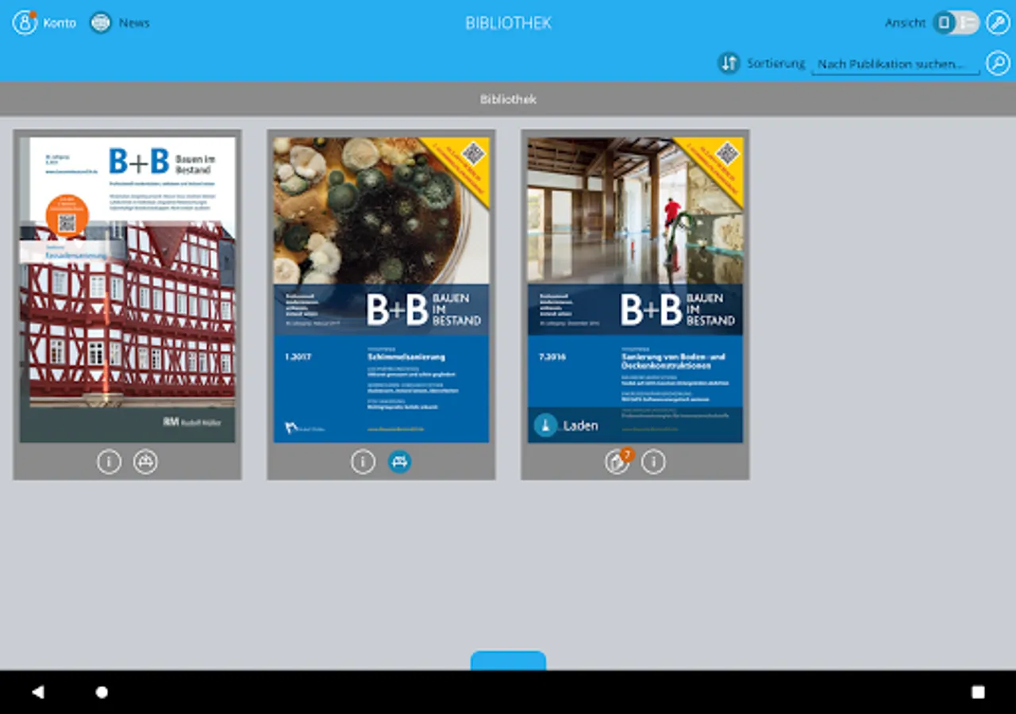Tap the Android home button
Screen dimensions: 1016x714
tap(102, 692)
